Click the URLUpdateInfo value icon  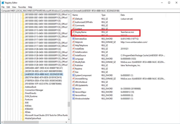click(73, 85)
